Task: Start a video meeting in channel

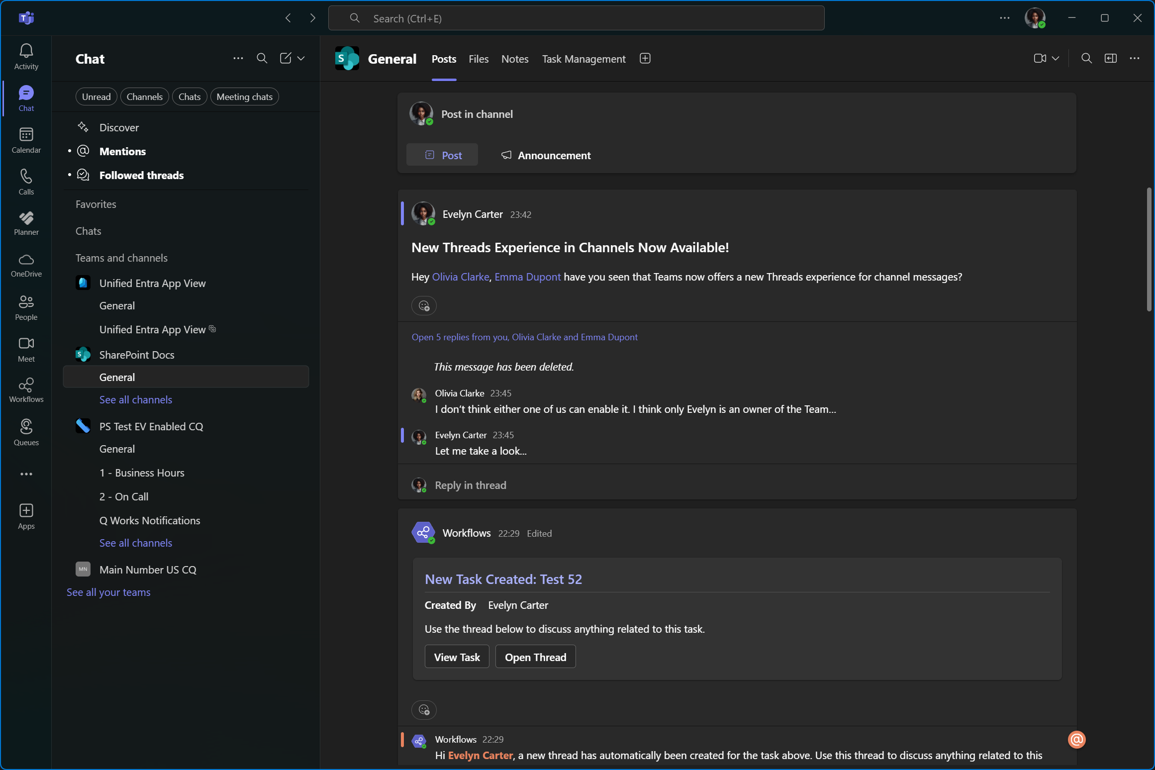Action: click(x=1040, y=59)
